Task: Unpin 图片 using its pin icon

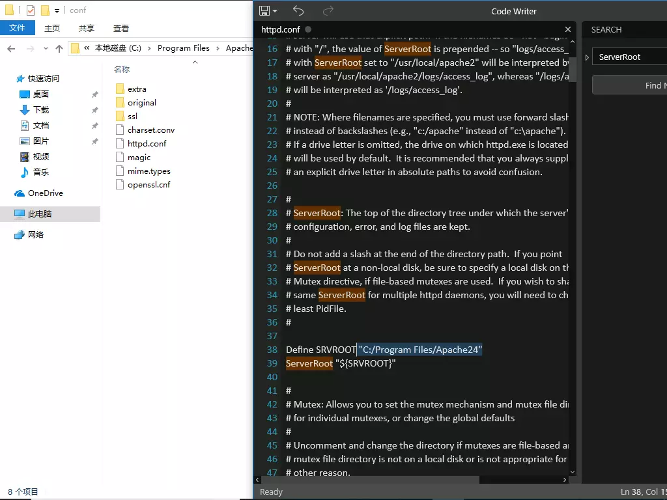Action: [94, 141]
